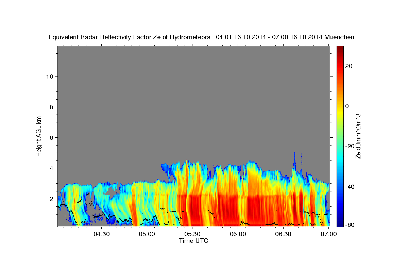Viewport: 408px width, 272px height.
Task: Click the height tick label '8'
Action: coord(51,107)
